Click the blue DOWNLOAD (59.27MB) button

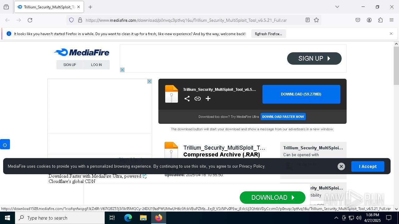[x=301, y=94]
